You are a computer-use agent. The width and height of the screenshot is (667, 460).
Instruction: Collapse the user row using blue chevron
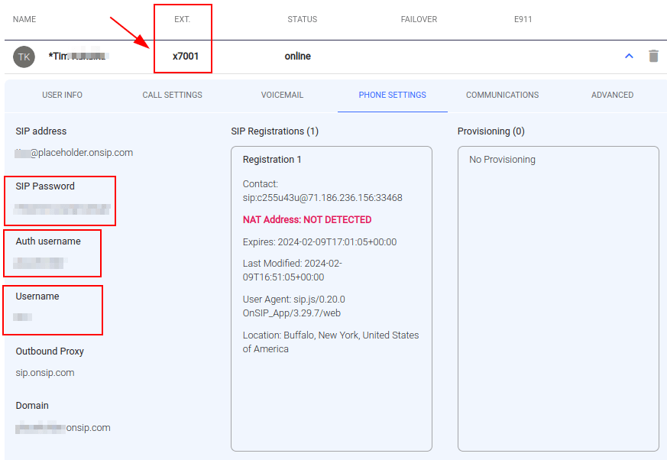coord(628,56)
